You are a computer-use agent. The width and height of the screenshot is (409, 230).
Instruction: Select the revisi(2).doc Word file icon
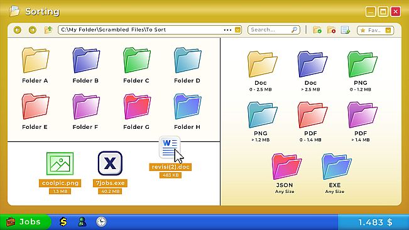(170, 147)
